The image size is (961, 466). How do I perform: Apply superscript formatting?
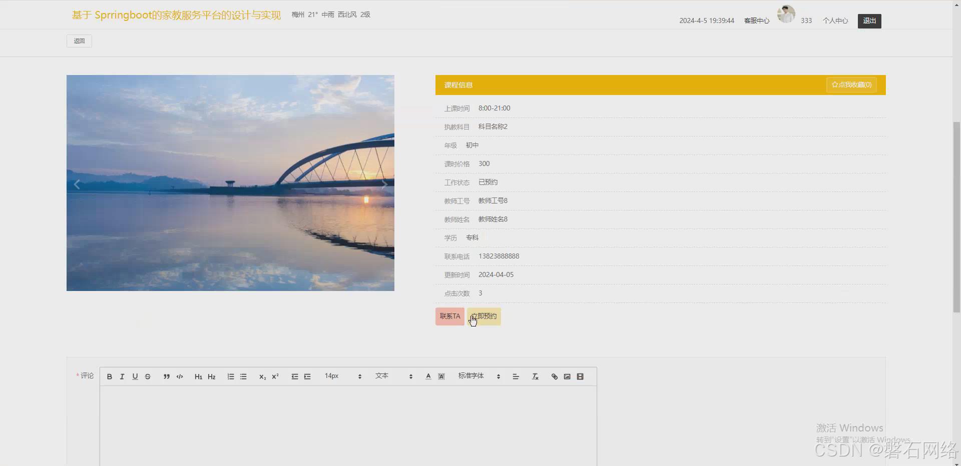[275, 376]
